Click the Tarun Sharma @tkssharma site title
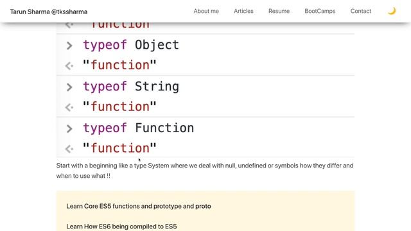Image resolution: width=411 pixels, height=231 pixels. 49,12
